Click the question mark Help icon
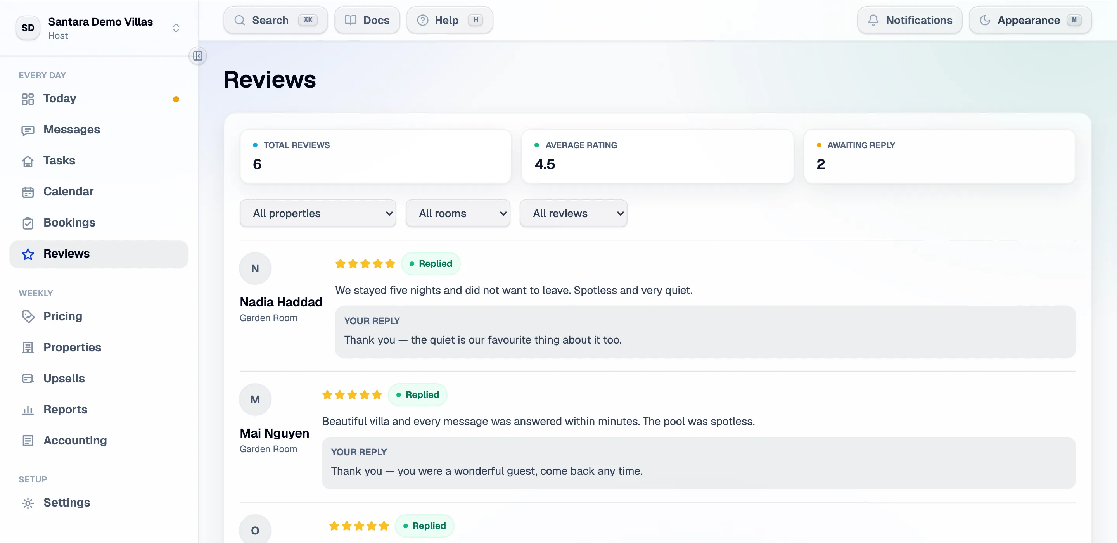 pyautogui.click(x=422, y=21)
